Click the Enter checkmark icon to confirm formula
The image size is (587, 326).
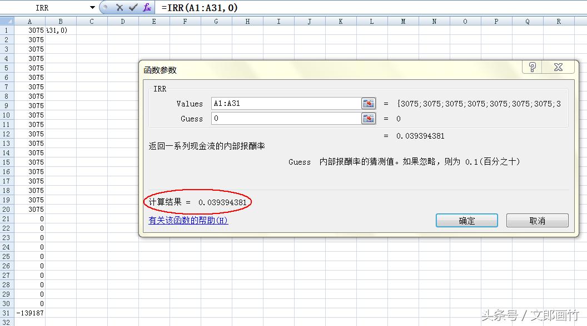pyautogui.click(x=132, y=7)
